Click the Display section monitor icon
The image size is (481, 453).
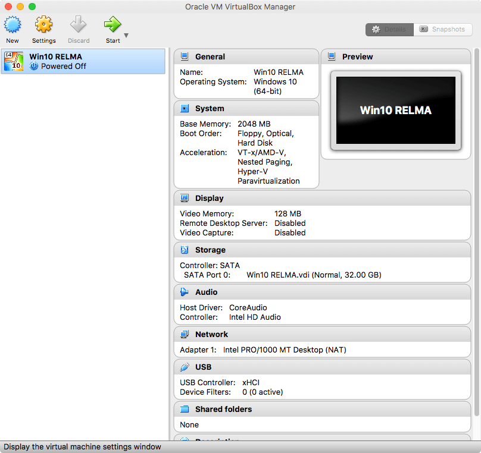point(185,198)
